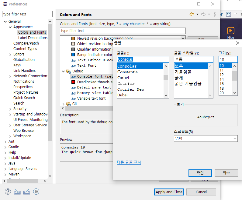Screen dimensions: 242x200
Task: Select font size 18 in list
Action: (222, 88)
